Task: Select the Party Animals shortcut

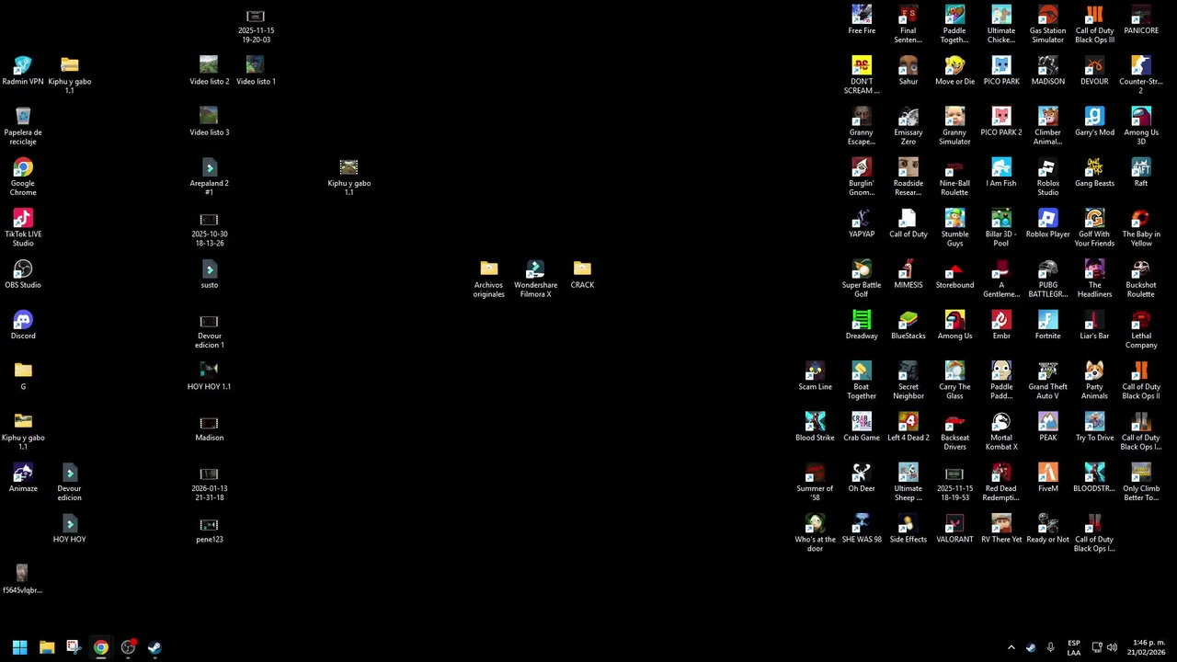Action: (1094, 380)
